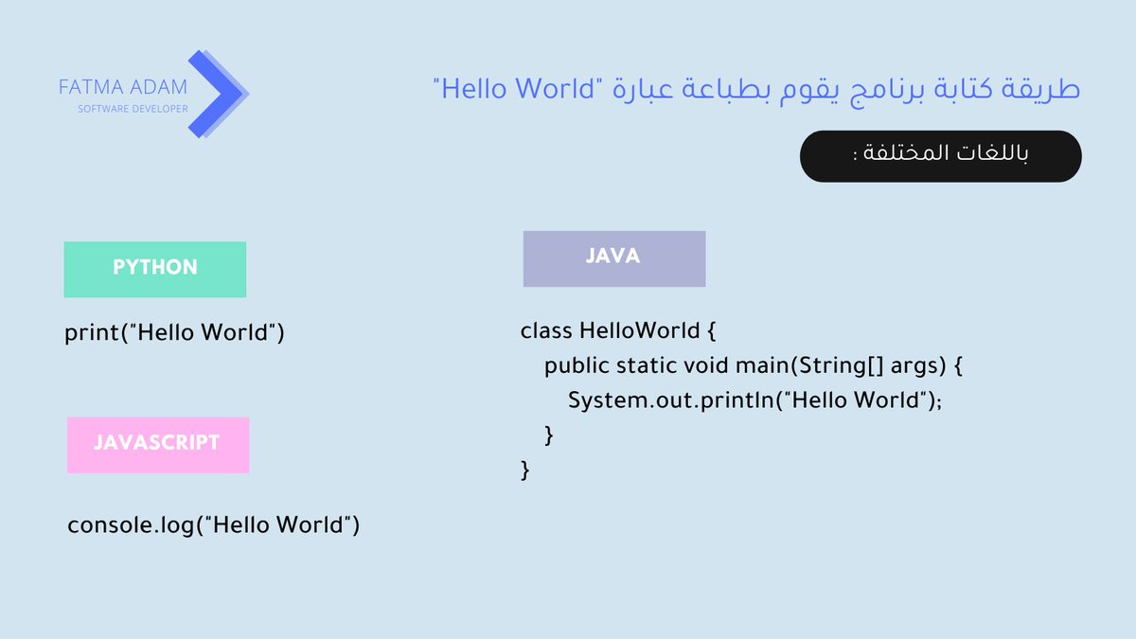Select the green PYTHON label
The height and width of the screenshot is (639, 1136).
point(155,269)
